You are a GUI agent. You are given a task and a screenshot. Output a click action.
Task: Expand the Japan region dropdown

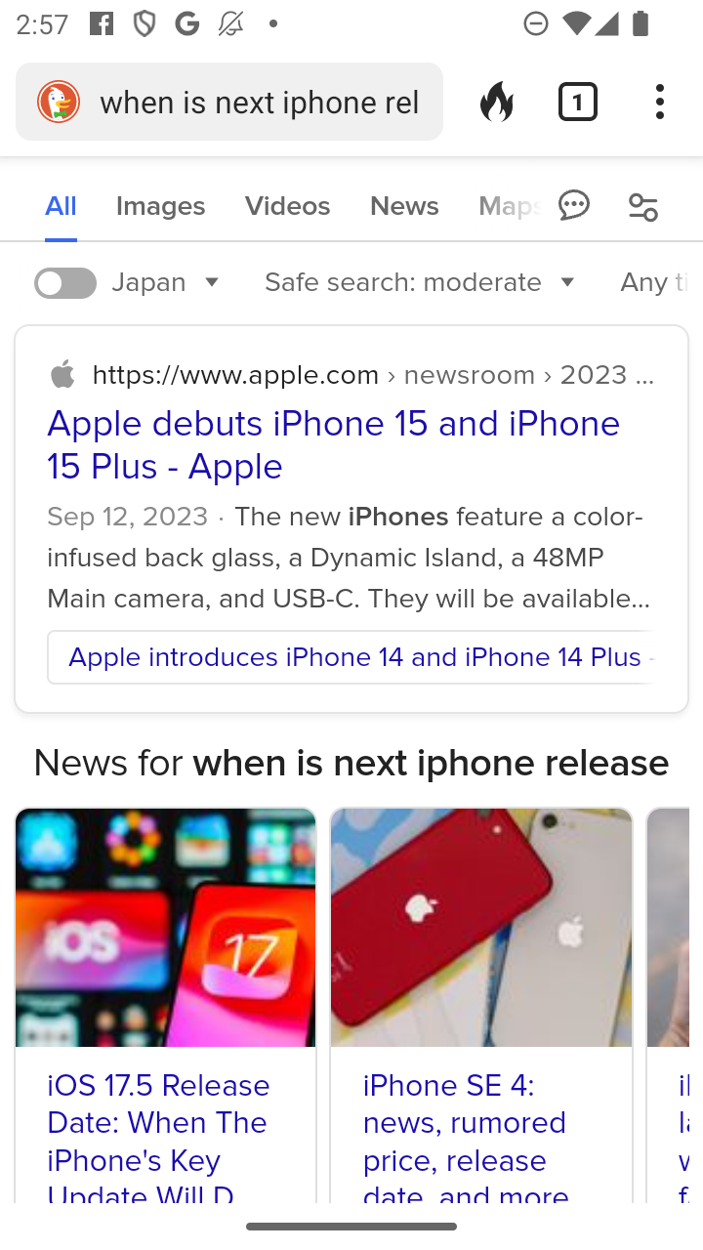[167, 282]
